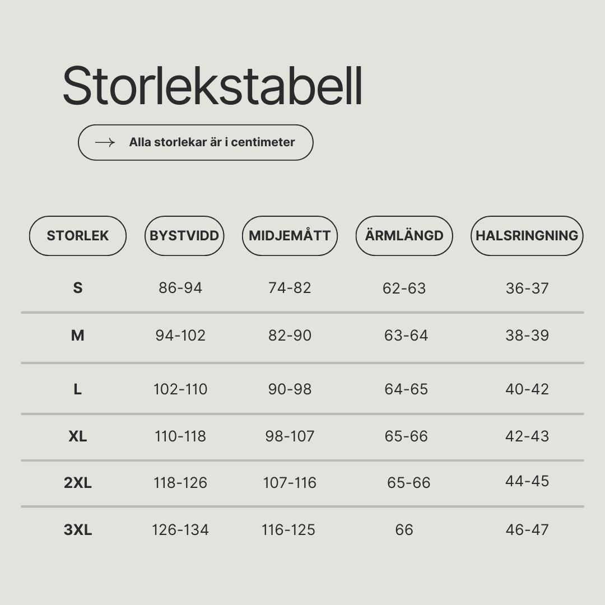Select the STORLEK column header

(x=77, y=236)
